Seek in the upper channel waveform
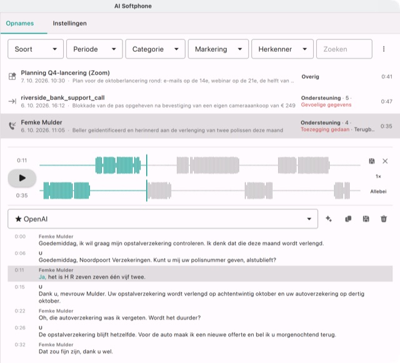Screen dimensions: 400x363 [x=200, y=166]
